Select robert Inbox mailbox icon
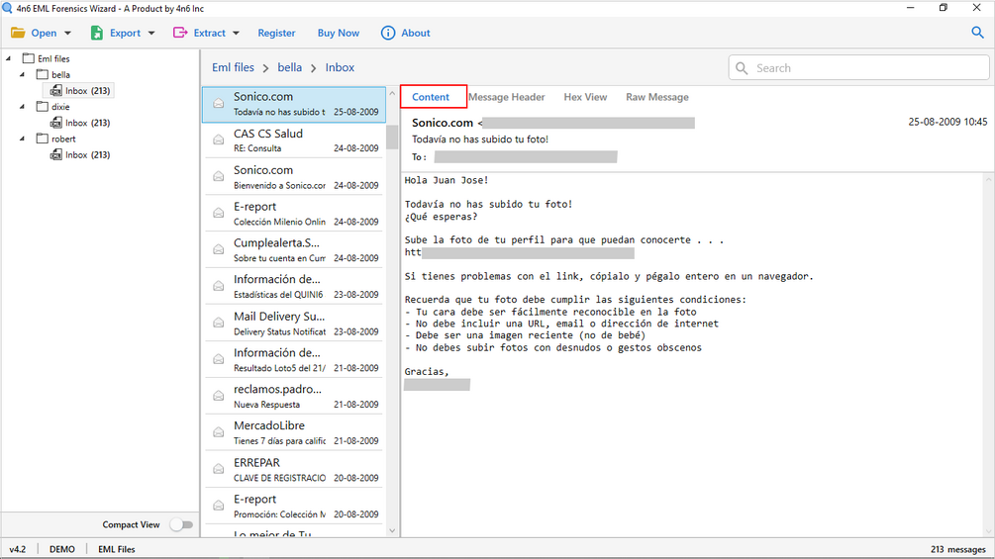 point(56,154)
